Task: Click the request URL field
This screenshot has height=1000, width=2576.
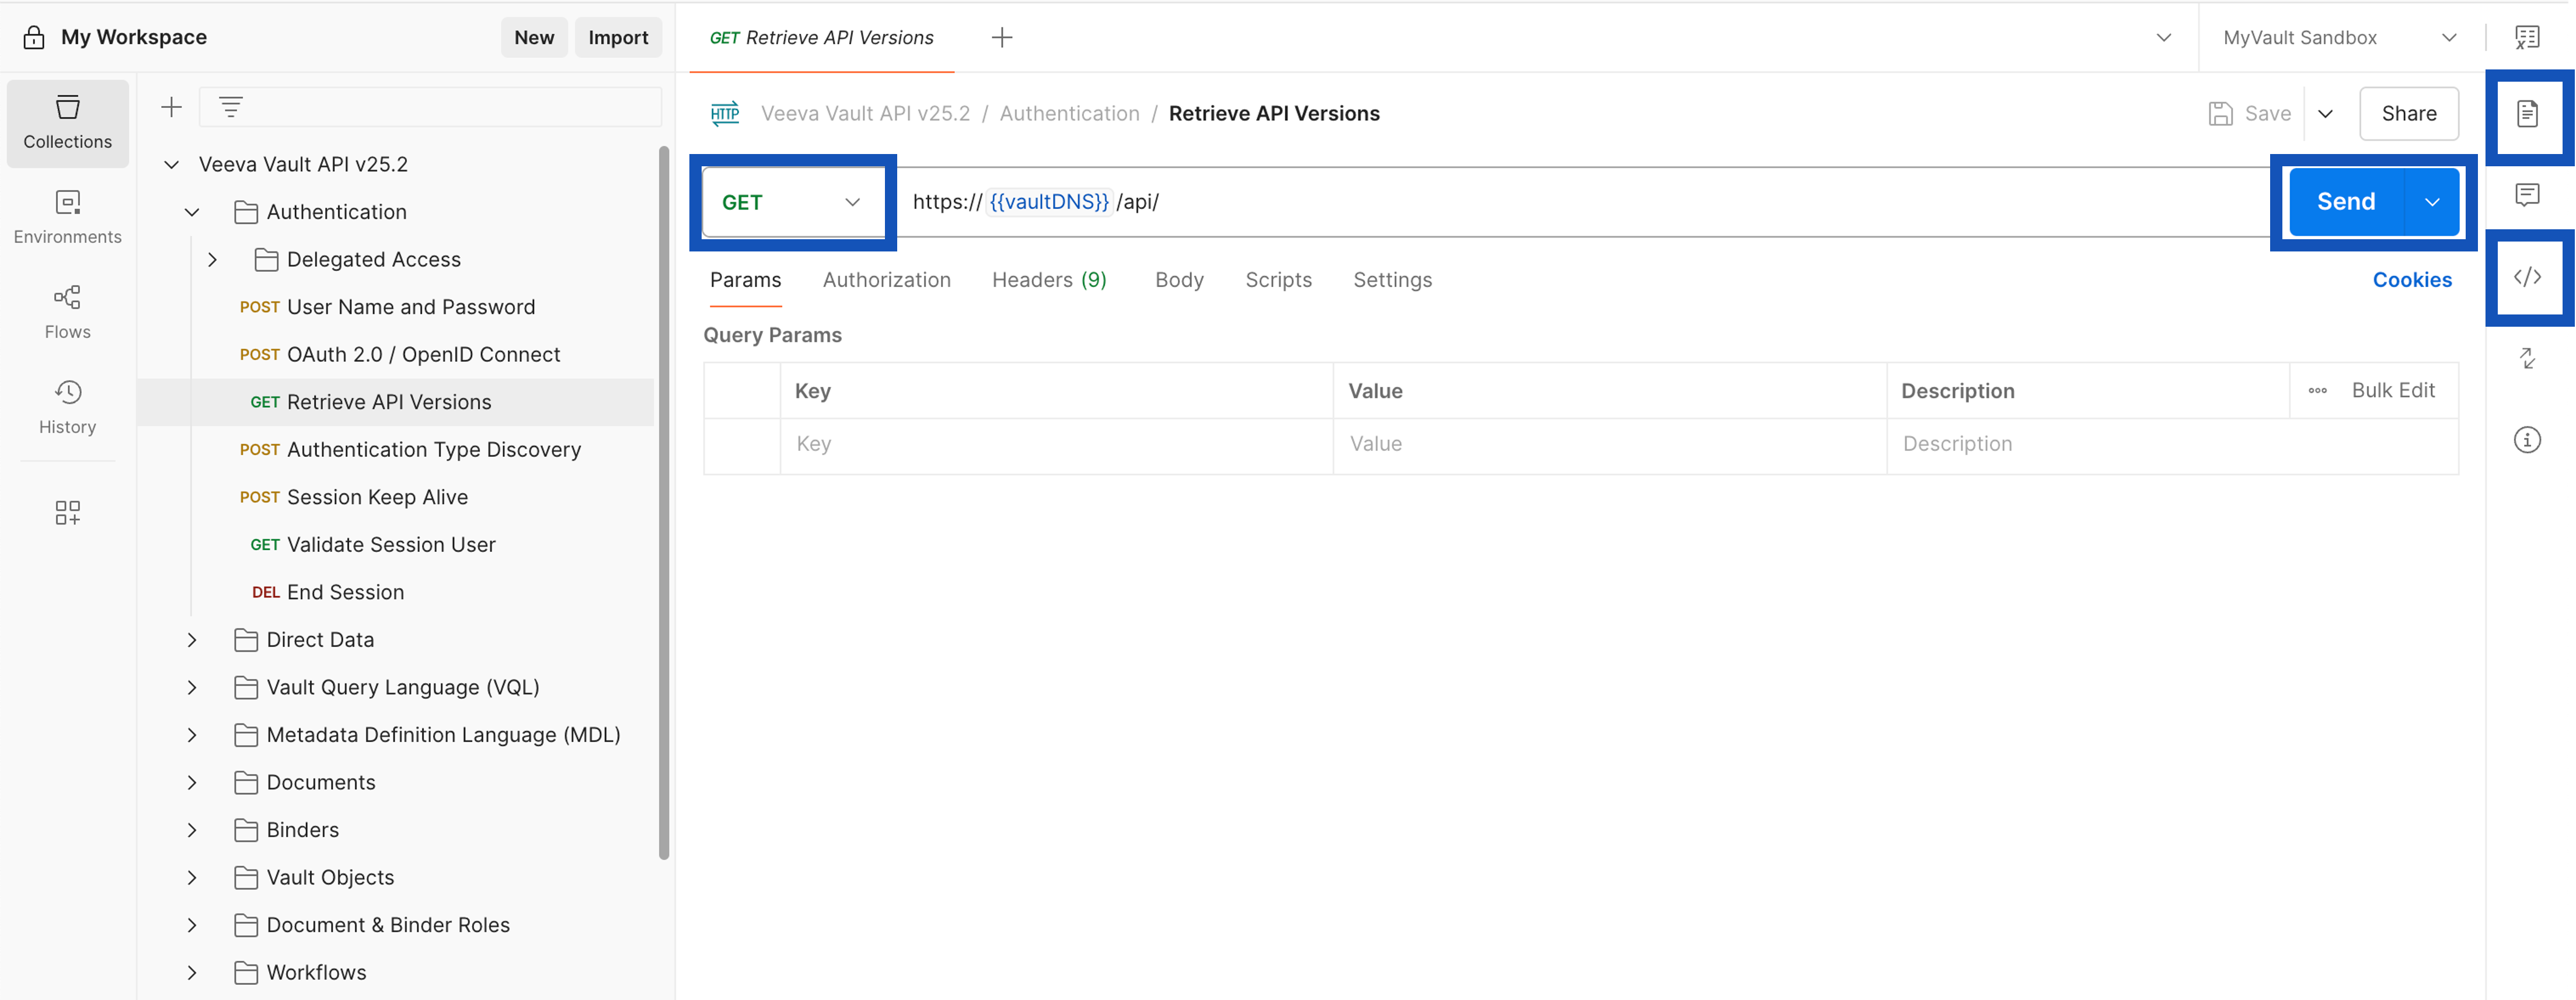Action: [1600, 202]
